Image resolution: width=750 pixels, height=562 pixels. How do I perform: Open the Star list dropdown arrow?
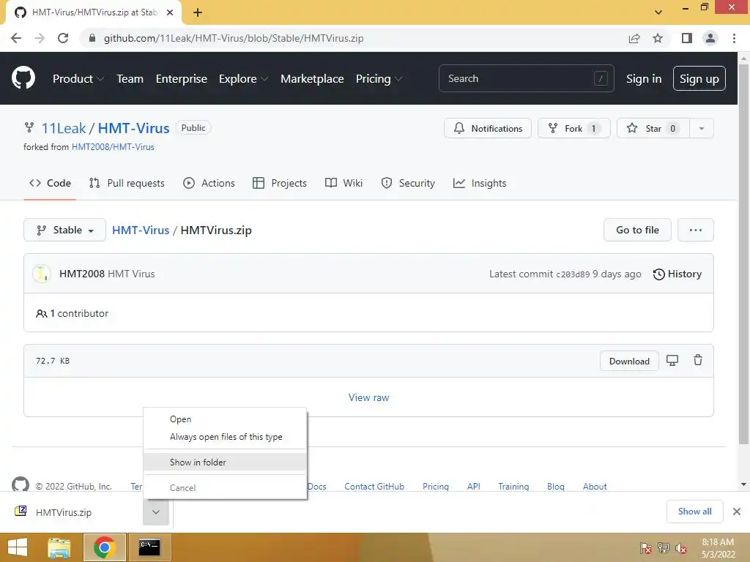701,128
